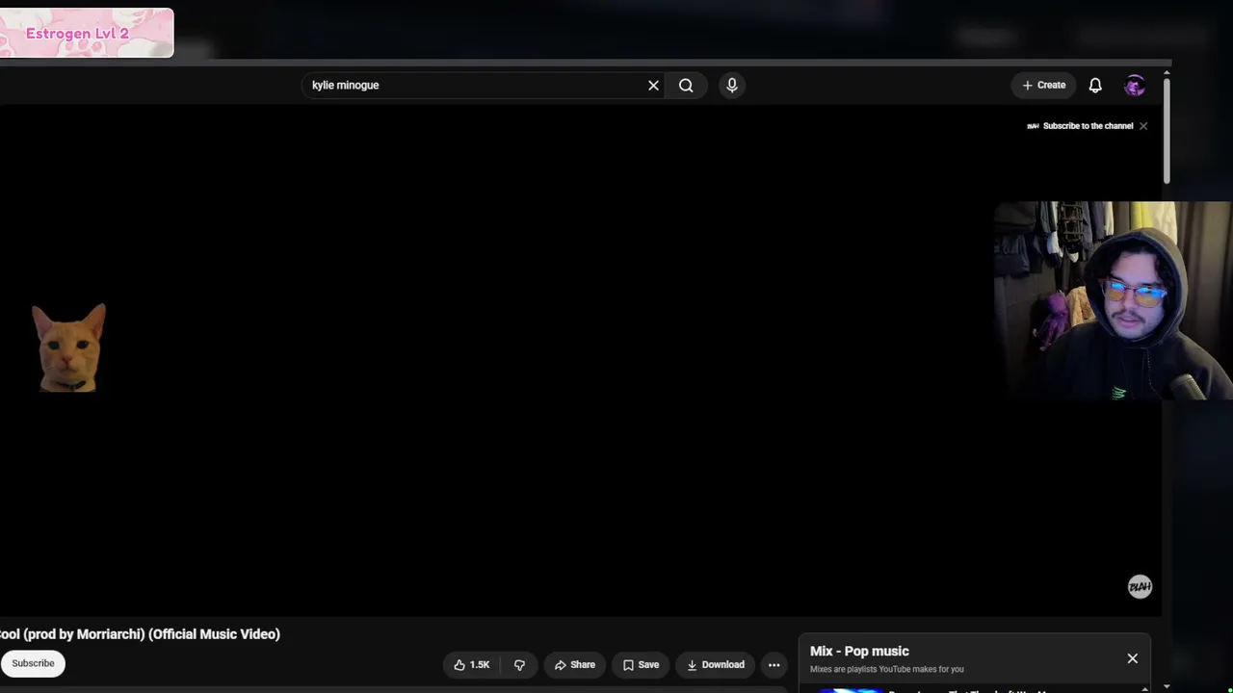Close the Mix - Pop music panel
1233x693 pixels.
coord(1133,658)
